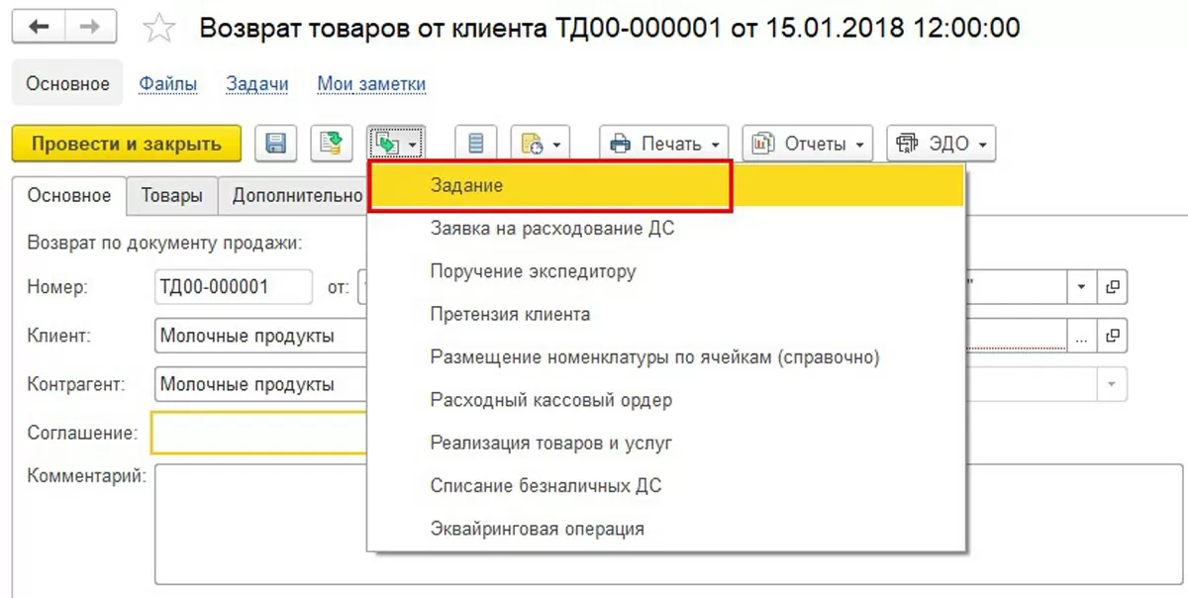
Task: Choose Эквайринговая операция menu item
Action: [x=666, y=529]
